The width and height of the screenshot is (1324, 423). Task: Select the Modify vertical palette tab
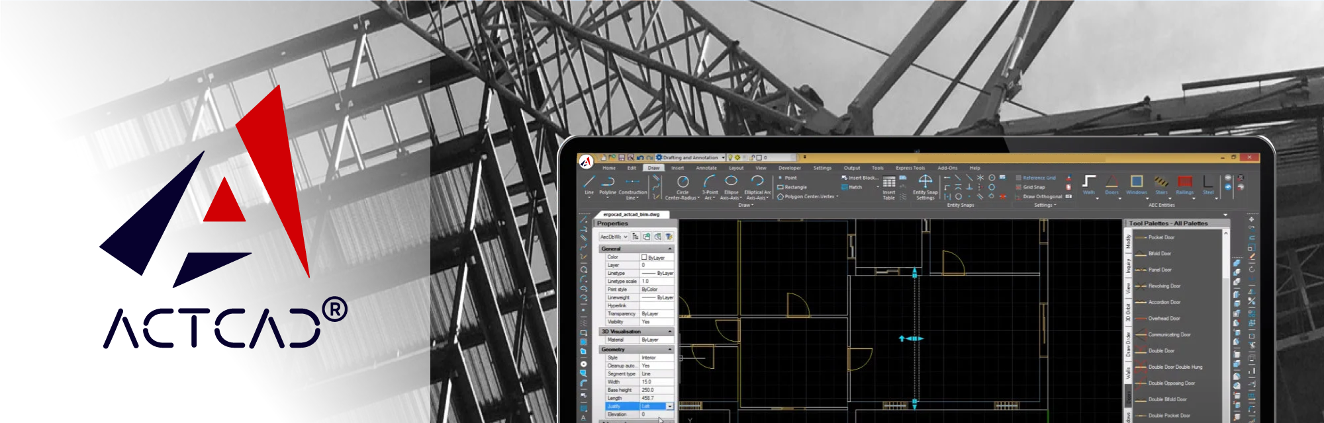point(1128,241)
